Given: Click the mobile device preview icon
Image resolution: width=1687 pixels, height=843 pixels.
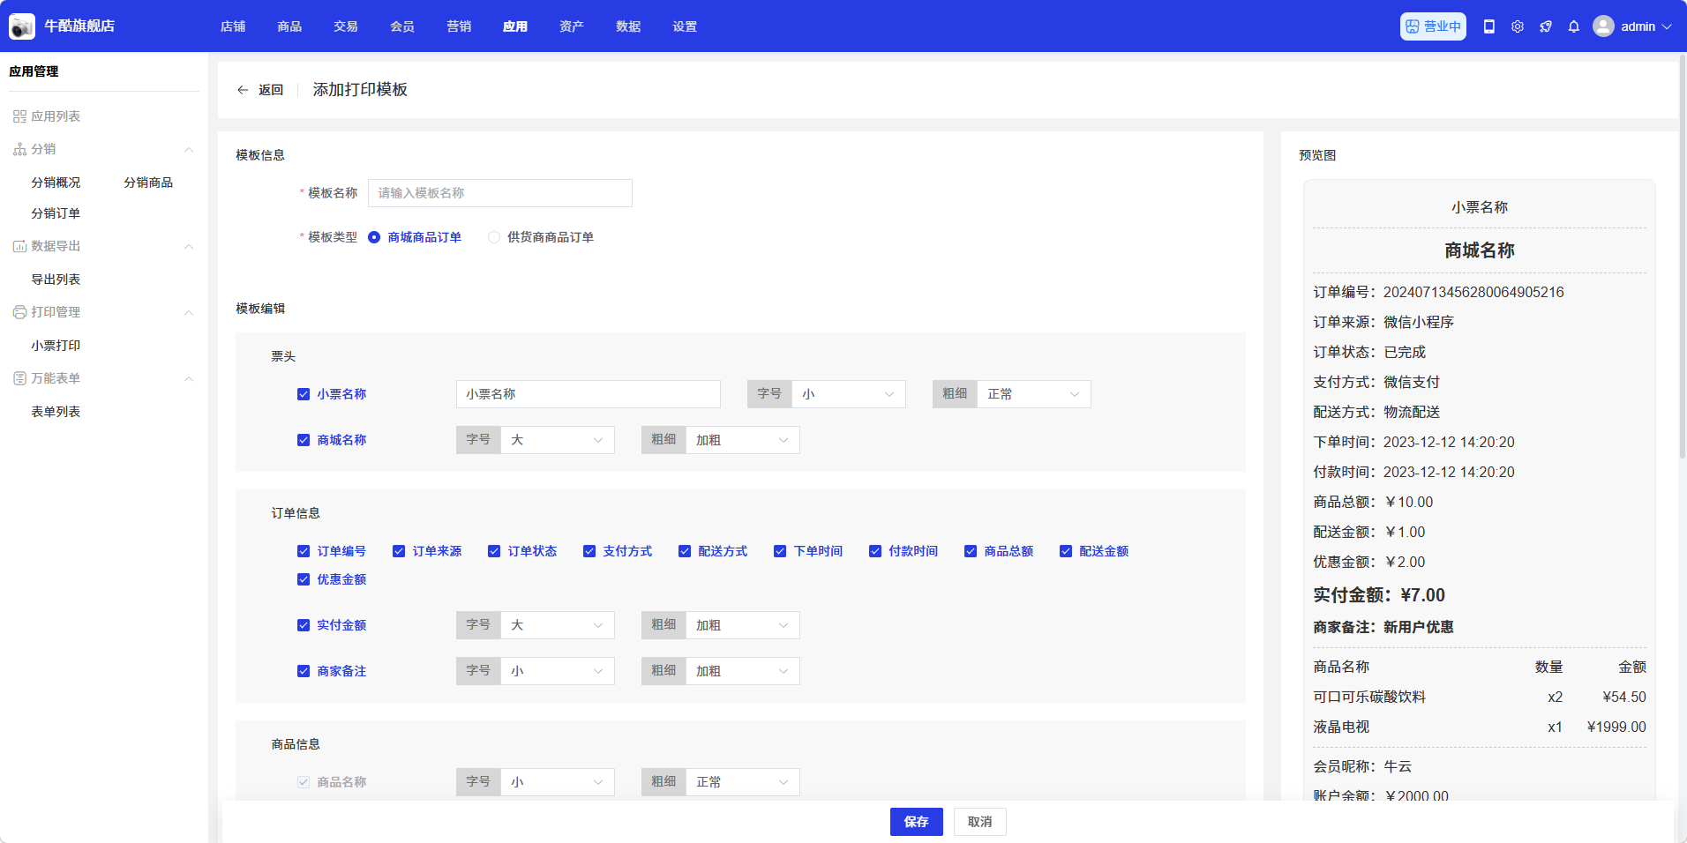Looking at the screenshot, I should click(x=1489, y=26).
